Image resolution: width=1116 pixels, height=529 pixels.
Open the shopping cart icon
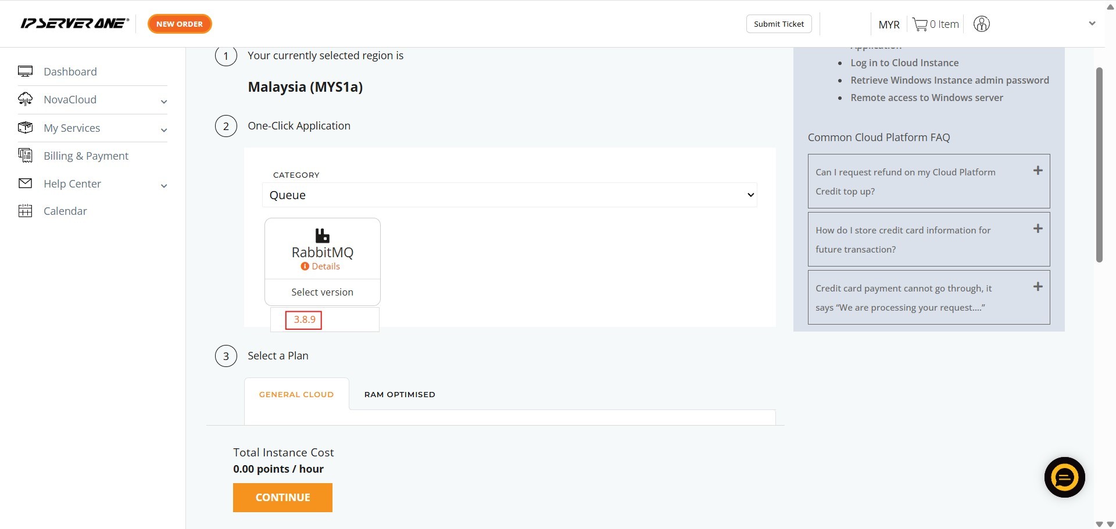(x=920, y=24)
